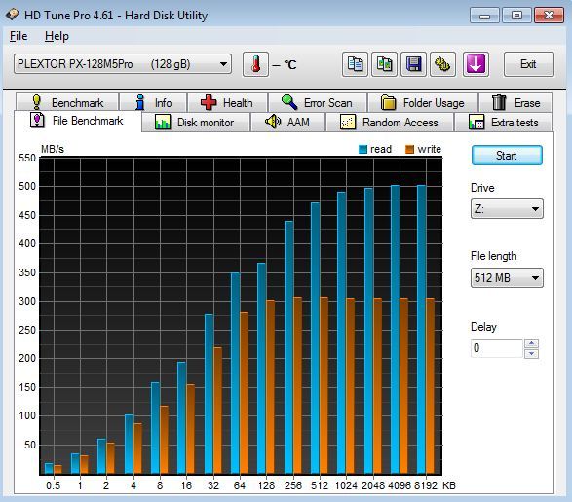Copy screenshot to clipboard icon

pyautogui.click(x=384, y=64)
